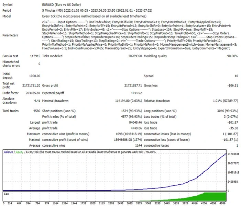This screenshot has width=241, height=206.
Task: Click chart y-axis label 5425958
Action: tap(233, 182)
